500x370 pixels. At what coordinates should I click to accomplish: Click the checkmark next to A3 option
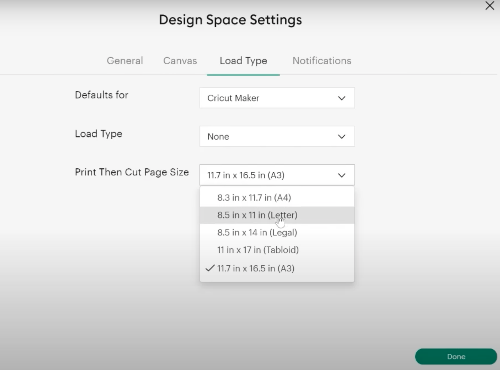click(x=209, y=268)
